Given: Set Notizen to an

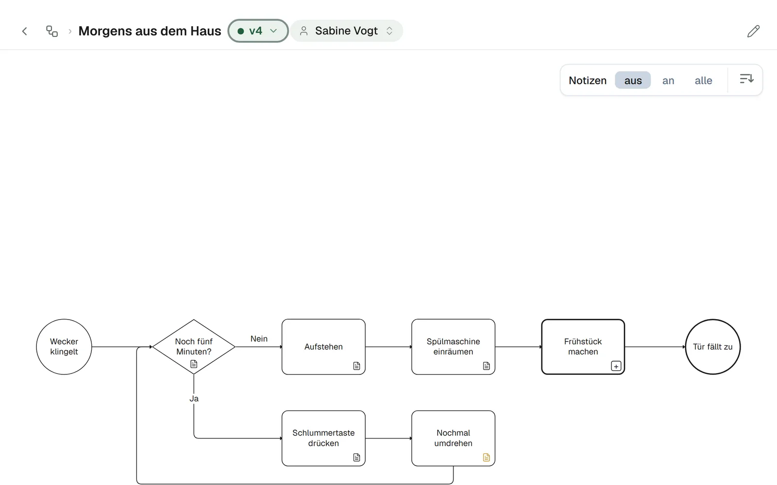Looking at the screenshot, I should pyautogui.click(x=668, y=81).
